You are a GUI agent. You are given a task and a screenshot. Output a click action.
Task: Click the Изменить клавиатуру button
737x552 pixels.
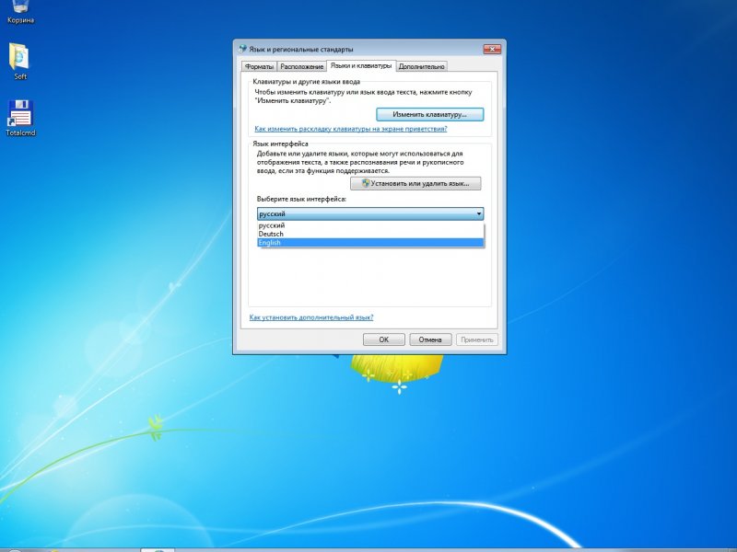[429, 114]
